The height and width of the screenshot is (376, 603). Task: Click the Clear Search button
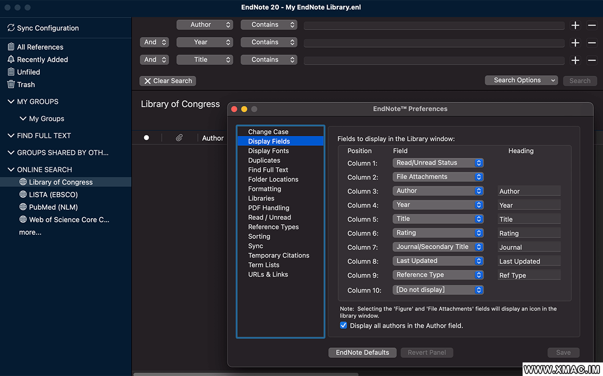coord(168,81)
